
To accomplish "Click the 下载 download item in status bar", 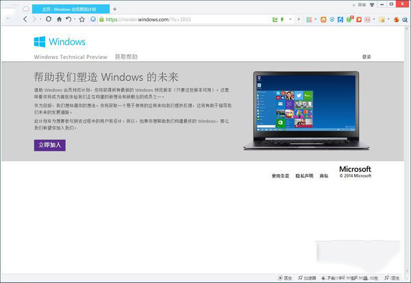I will (x=330, y=278).
